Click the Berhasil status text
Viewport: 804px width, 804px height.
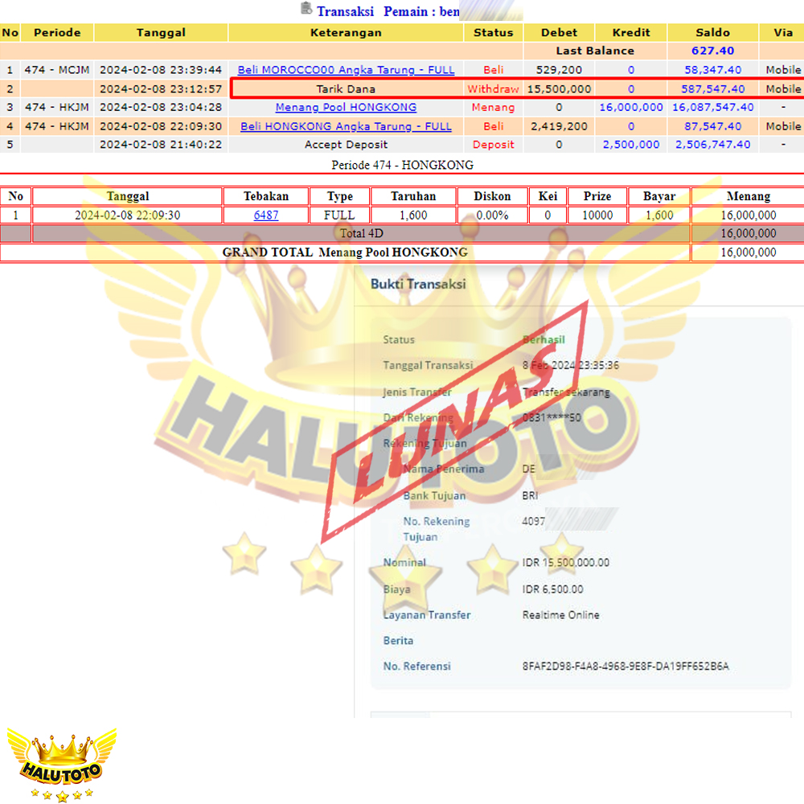point(544,340)
